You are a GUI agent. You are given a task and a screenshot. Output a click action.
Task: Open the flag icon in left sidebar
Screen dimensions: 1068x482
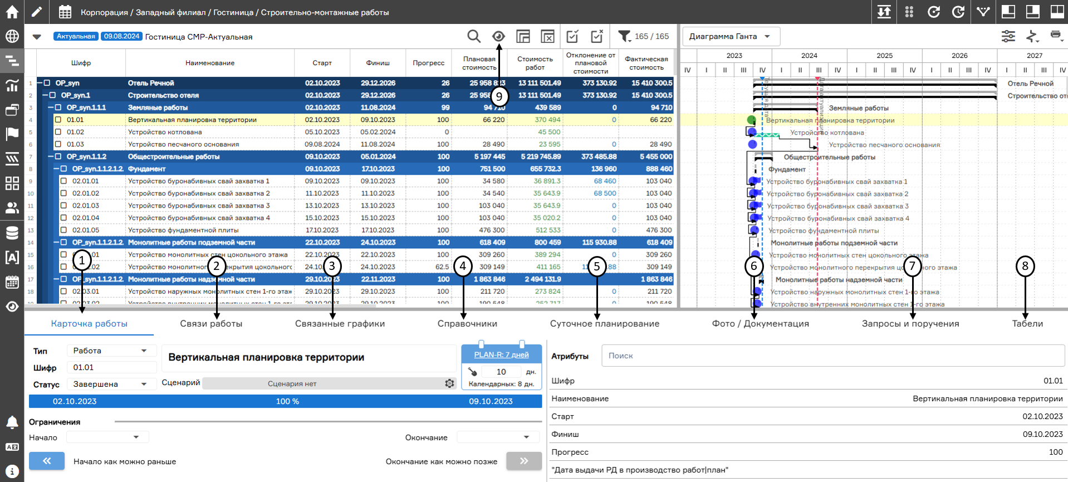point(12,134)
